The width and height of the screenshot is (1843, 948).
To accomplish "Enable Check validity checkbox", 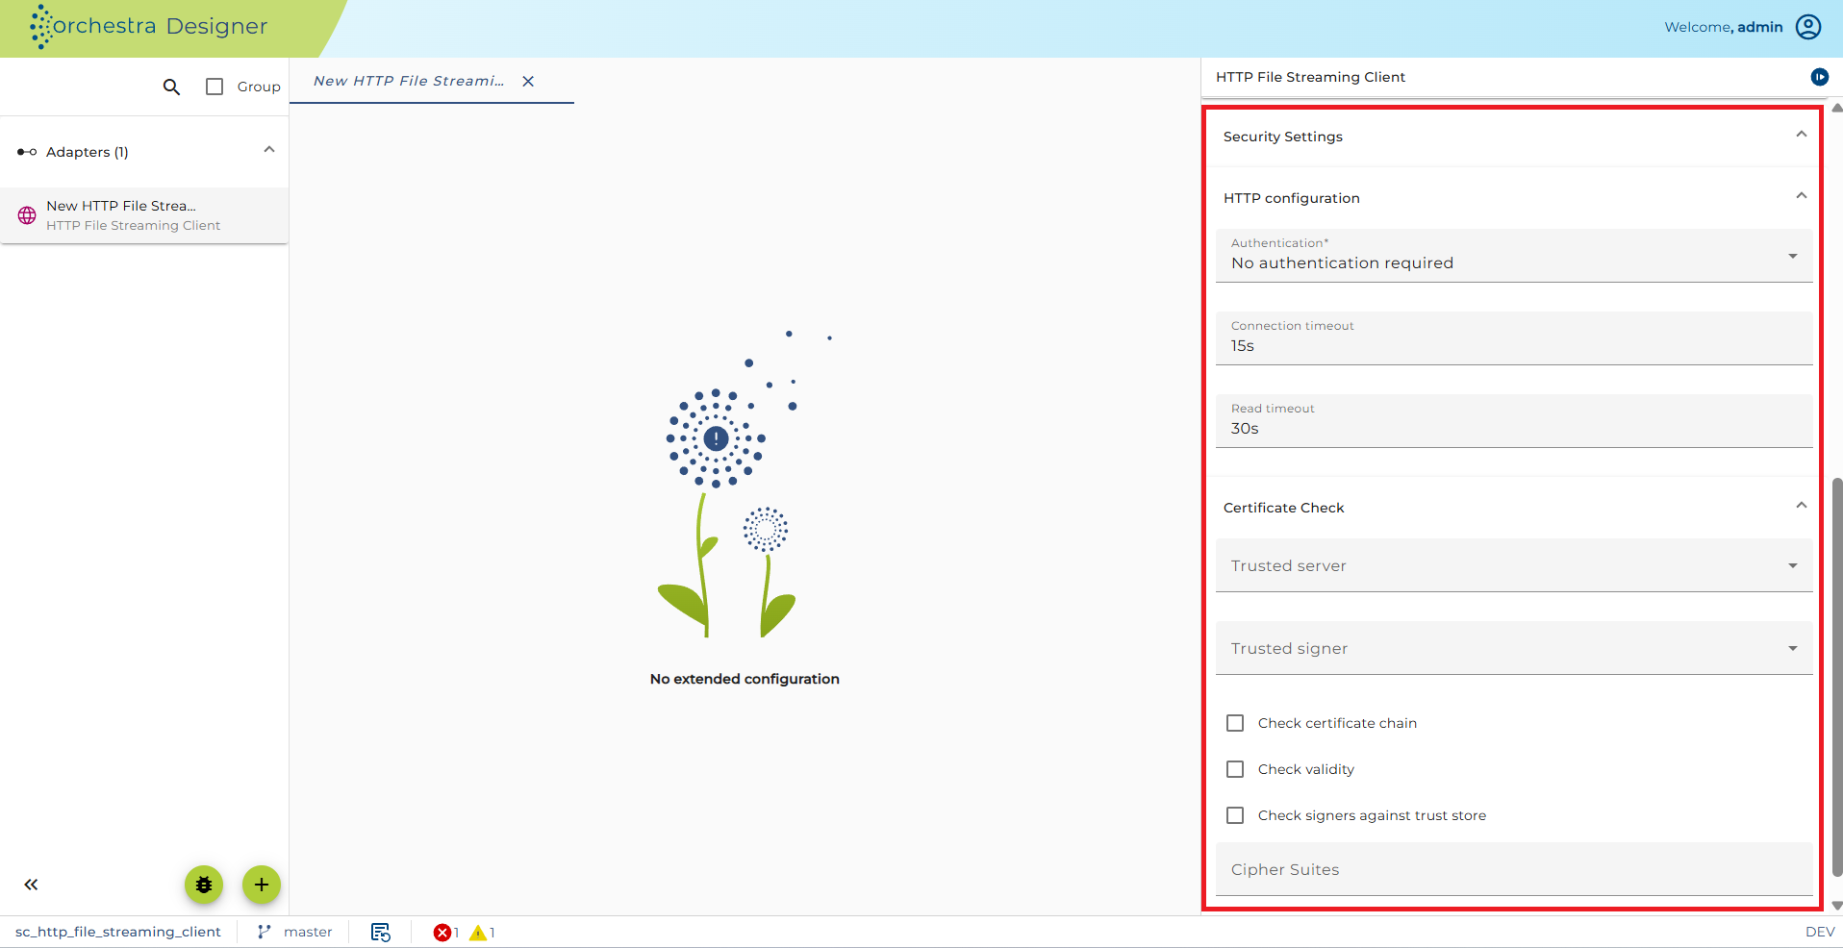I will [x=1235, y=769].
